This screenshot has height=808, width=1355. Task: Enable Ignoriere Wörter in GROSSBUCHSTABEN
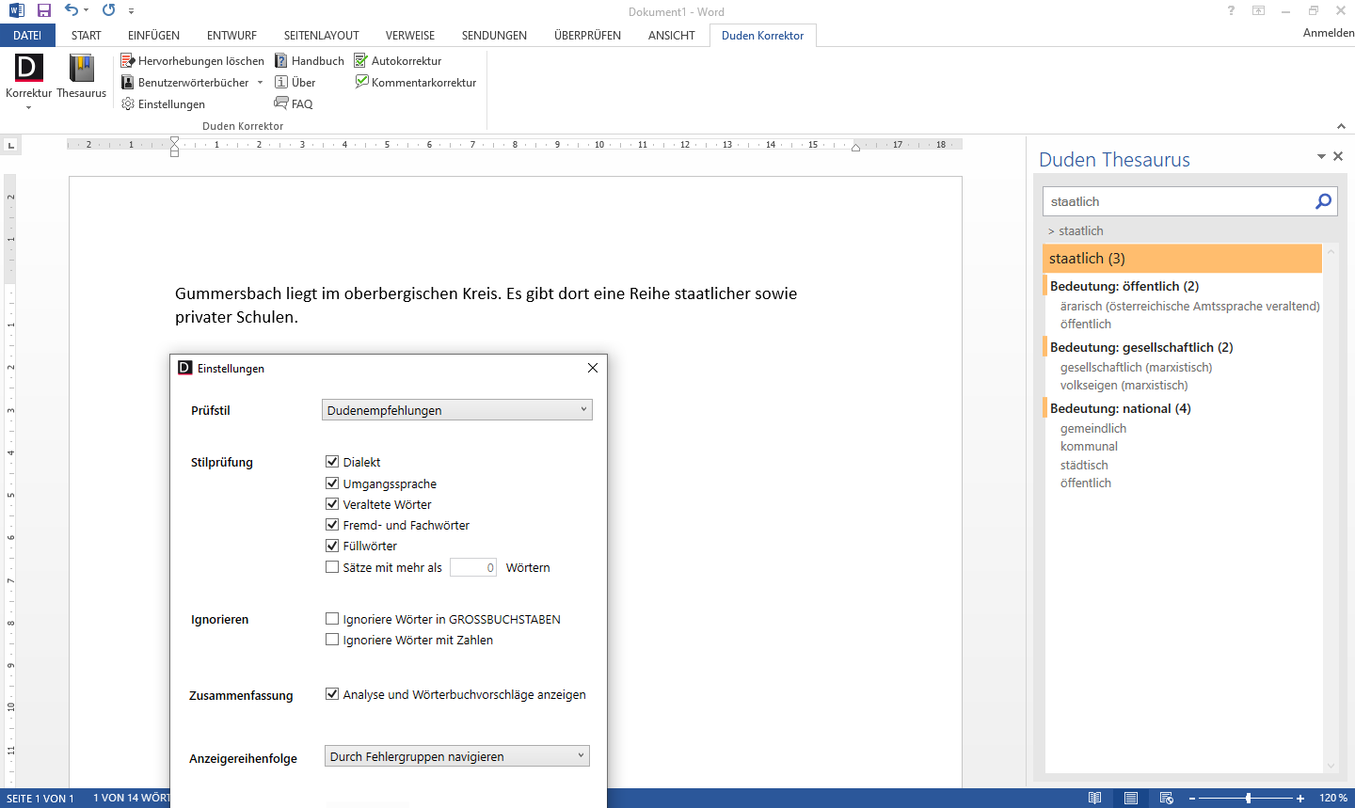[332, 618]
